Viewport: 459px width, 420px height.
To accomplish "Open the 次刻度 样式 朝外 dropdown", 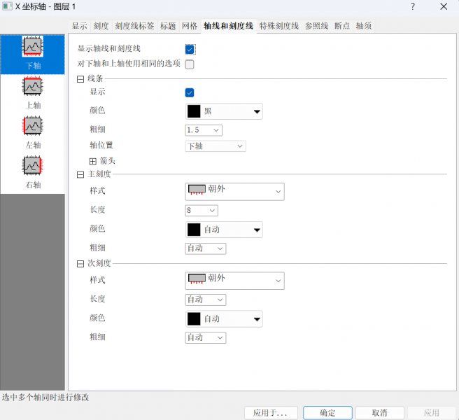I will coord(235,281).
